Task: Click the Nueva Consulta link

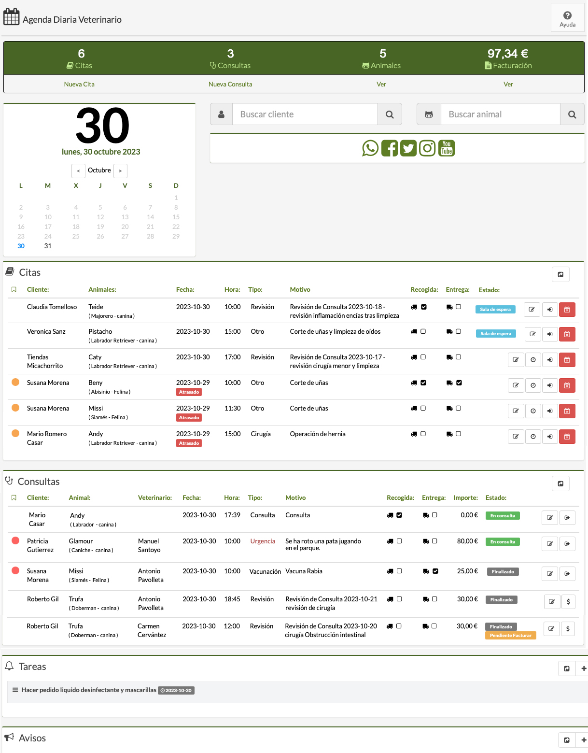Action: (230, 84)
